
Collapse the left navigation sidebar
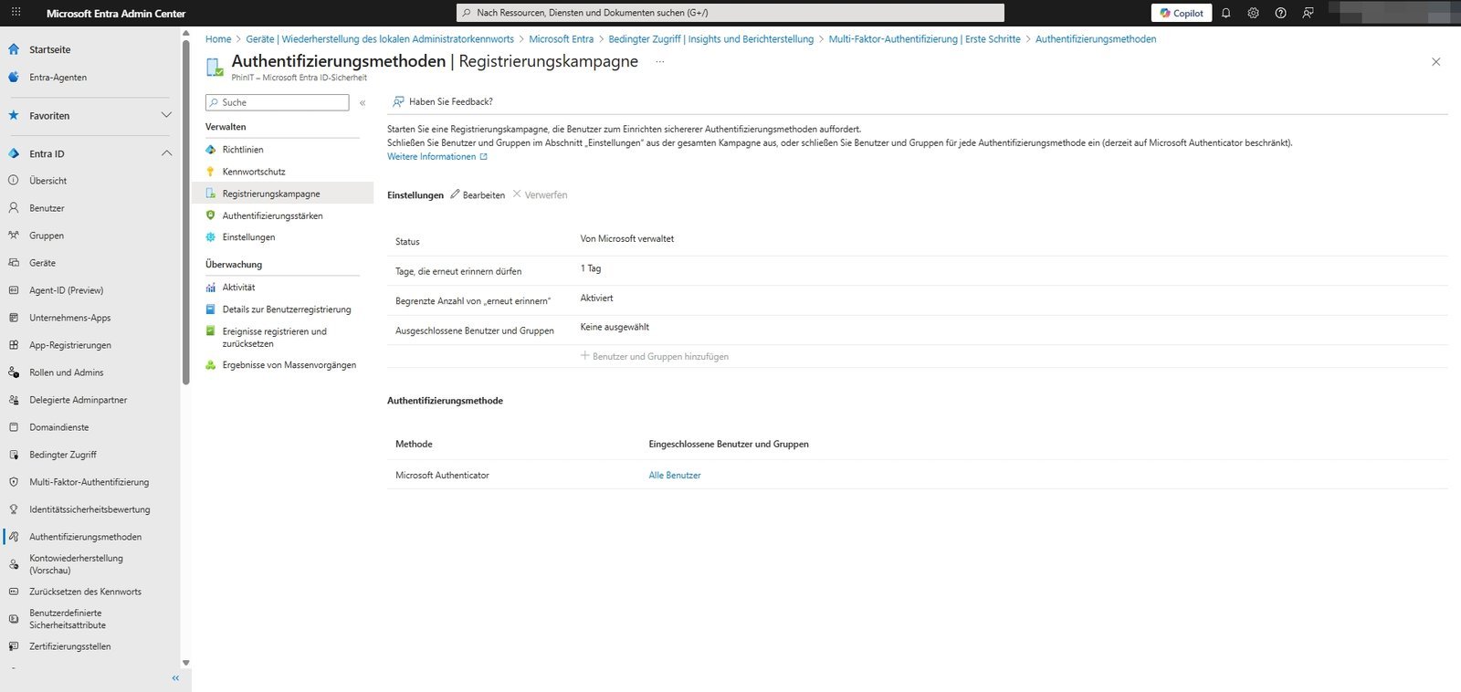point(175,678)
